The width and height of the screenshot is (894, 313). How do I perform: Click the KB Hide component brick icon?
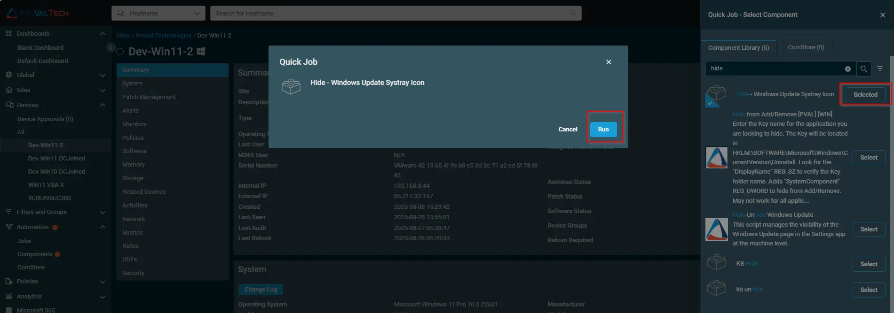tap(716, 262)
